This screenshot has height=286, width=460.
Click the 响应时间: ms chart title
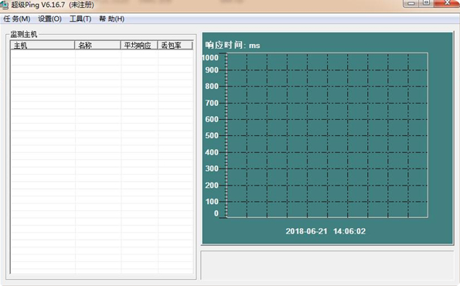(233, 45)
